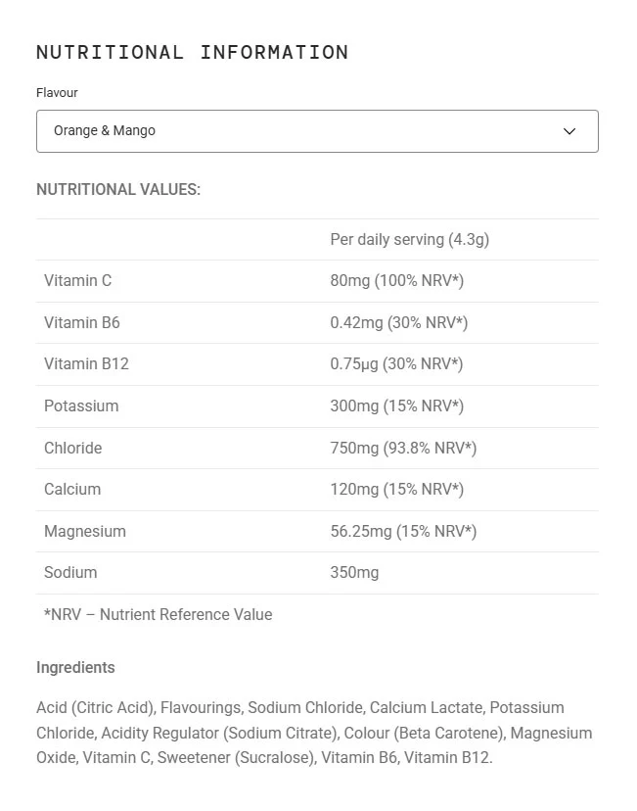Click the Potassium row label
This screenshot has width=637, height=811.
pos(81,406)
